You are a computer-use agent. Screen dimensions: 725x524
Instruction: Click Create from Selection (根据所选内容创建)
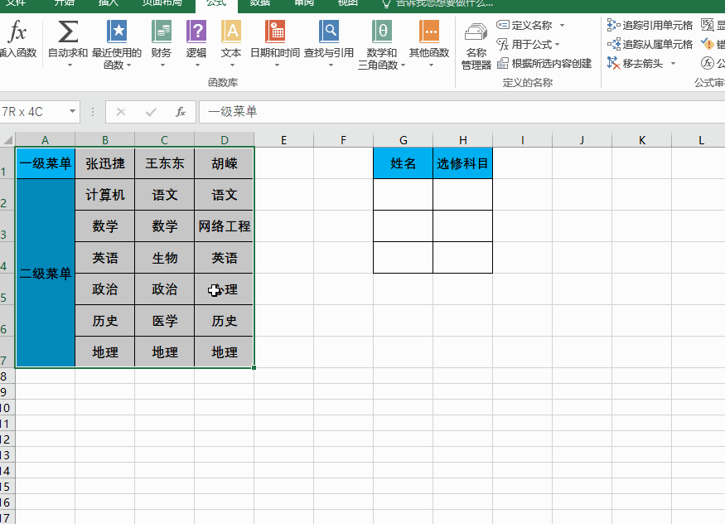[544, 63]
